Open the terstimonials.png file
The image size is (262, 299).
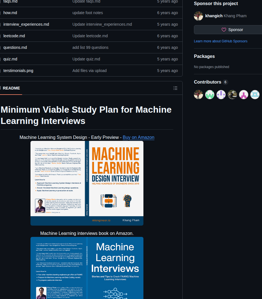(x=18, y=71)
